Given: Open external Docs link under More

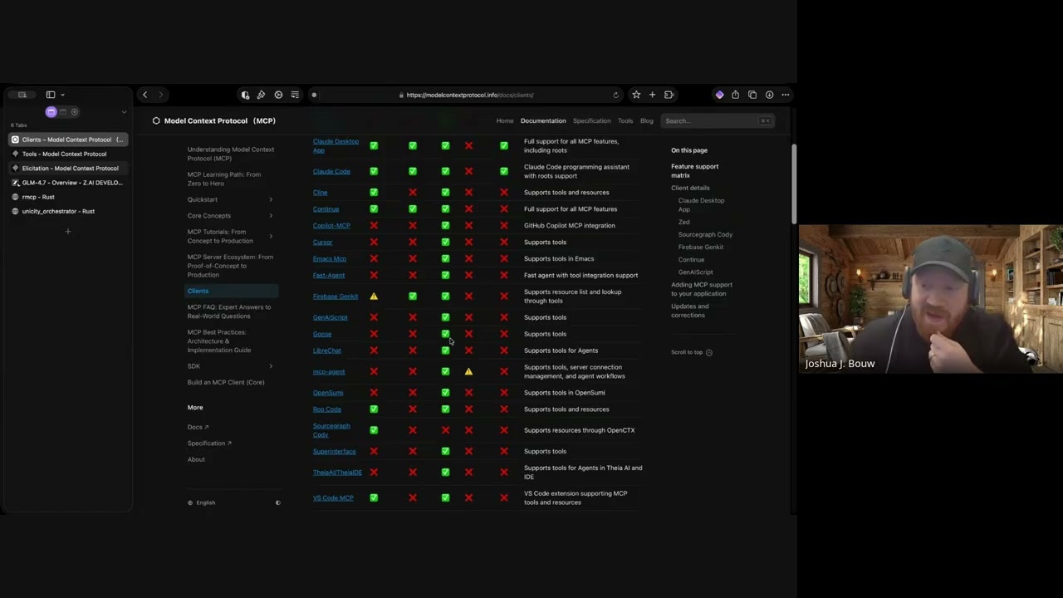Looking at the screenshot, I should 198,427.
